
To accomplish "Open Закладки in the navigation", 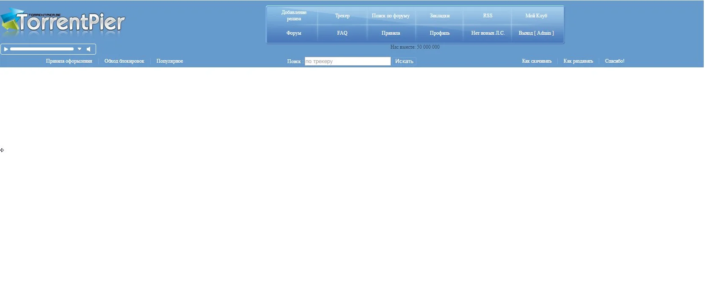I will tap(440, 16).
